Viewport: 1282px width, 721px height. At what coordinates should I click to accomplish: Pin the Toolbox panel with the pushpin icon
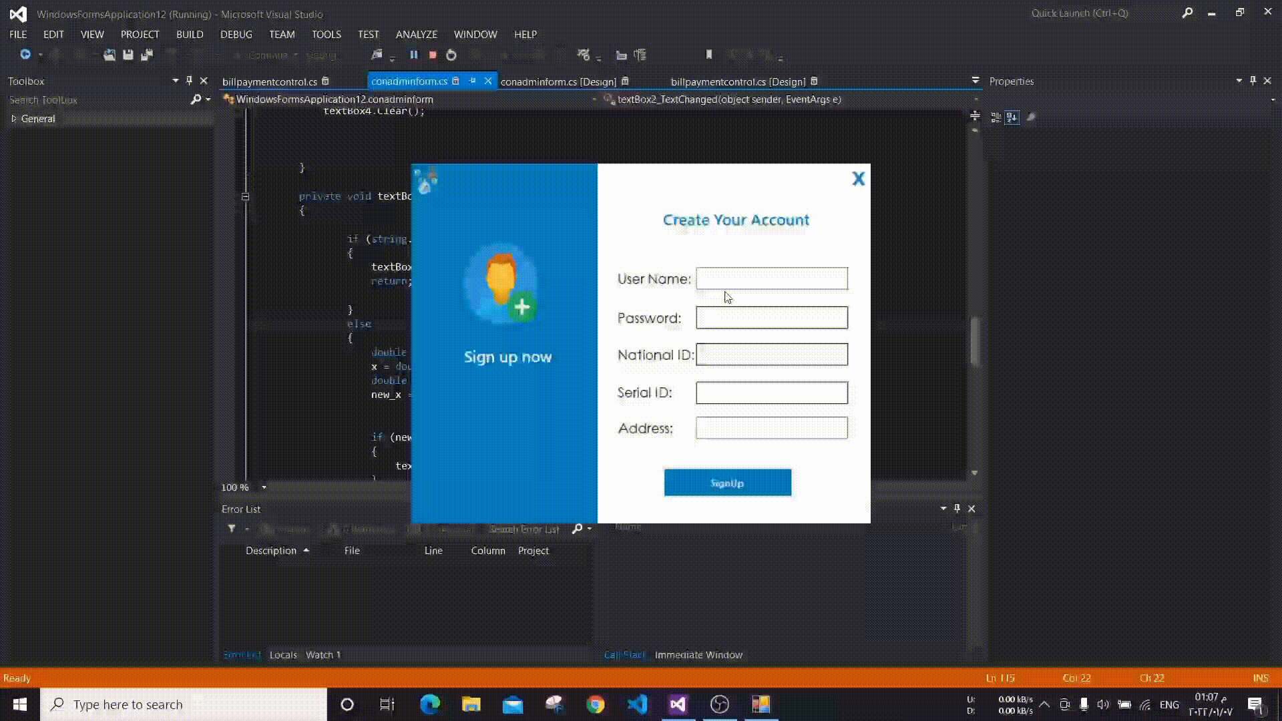[190, 81]
